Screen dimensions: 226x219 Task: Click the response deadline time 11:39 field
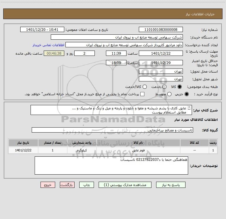116,53
